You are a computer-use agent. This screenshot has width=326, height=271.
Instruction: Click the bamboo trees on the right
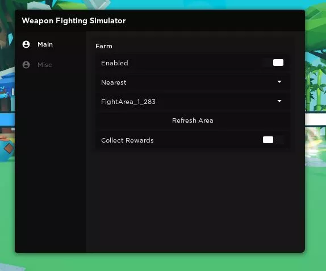point(315,87)
